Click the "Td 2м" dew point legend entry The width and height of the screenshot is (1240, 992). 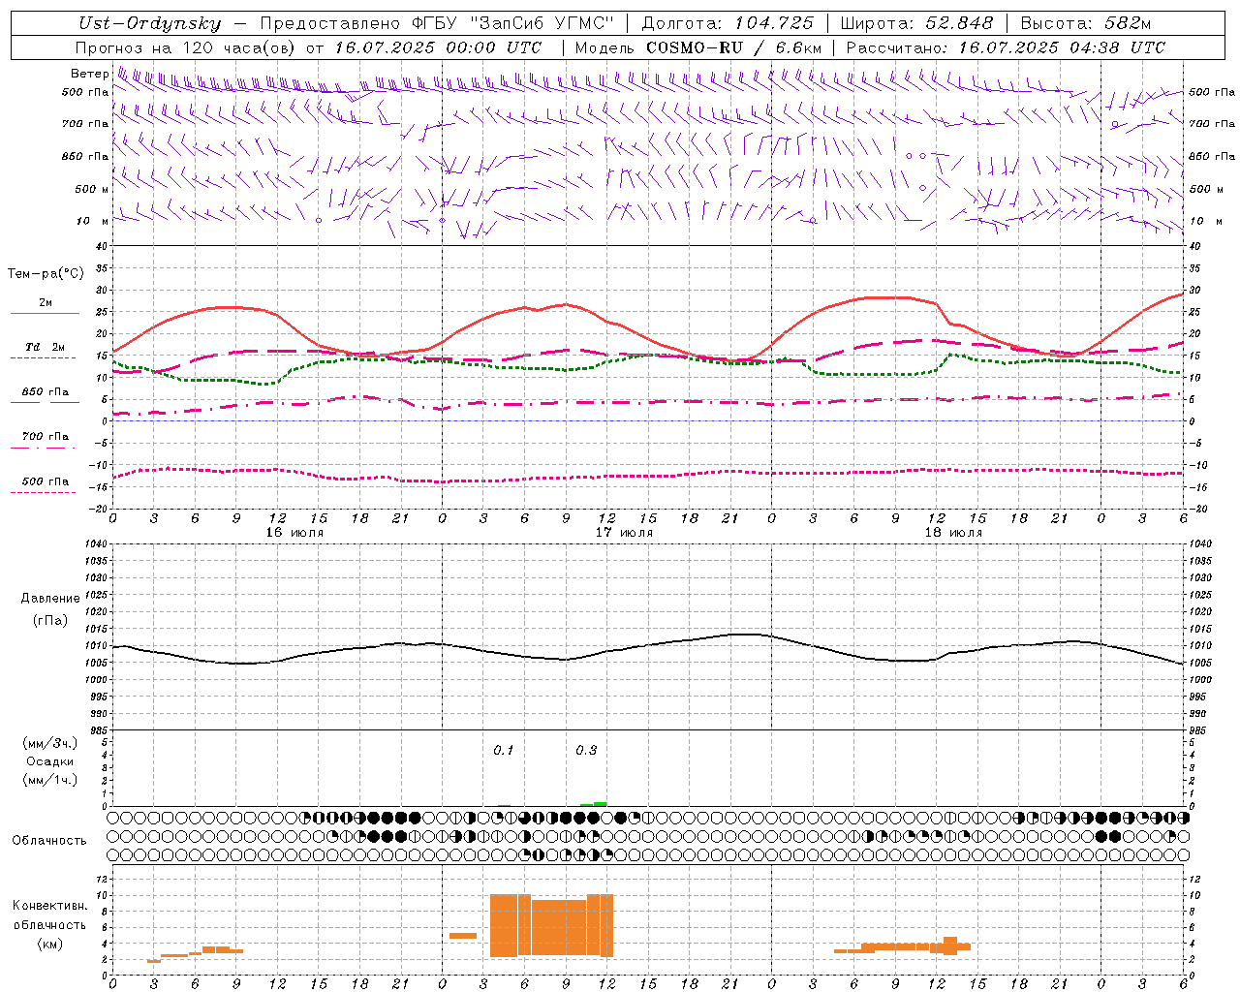click(x=46, y=347)
